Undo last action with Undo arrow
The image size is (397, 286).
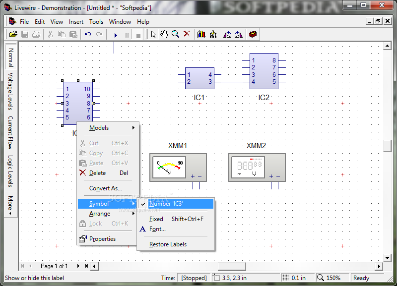tap(88, 34)
